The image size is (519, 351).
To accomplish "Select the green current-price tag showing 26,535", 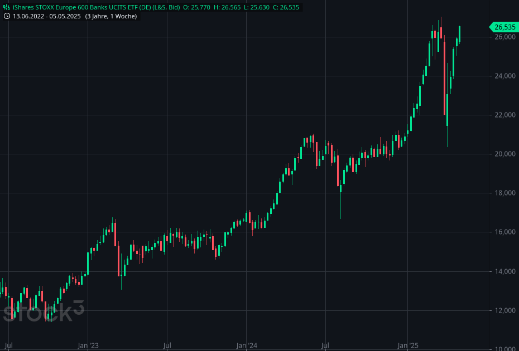I will click(503, 27).
